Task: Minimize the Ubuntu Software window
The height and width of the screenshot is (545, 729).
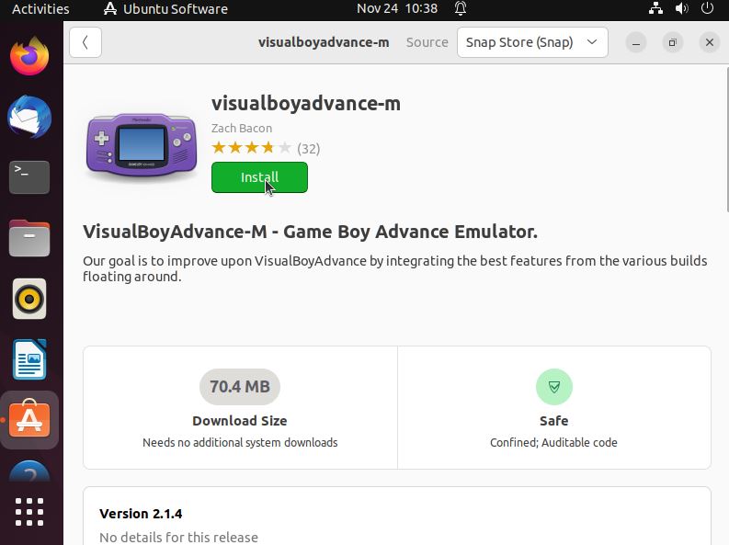Action: pos(636,43)
